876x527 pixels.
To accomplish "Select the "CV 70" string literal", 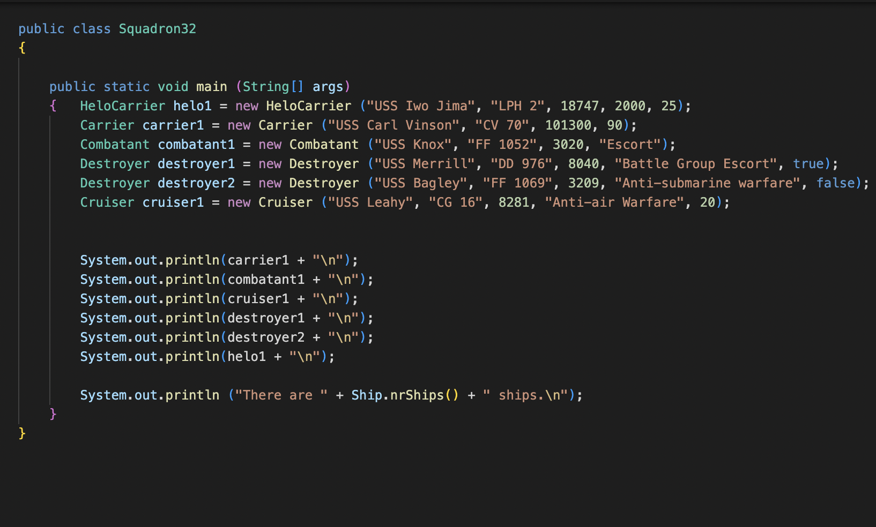I will pos(502,125).
